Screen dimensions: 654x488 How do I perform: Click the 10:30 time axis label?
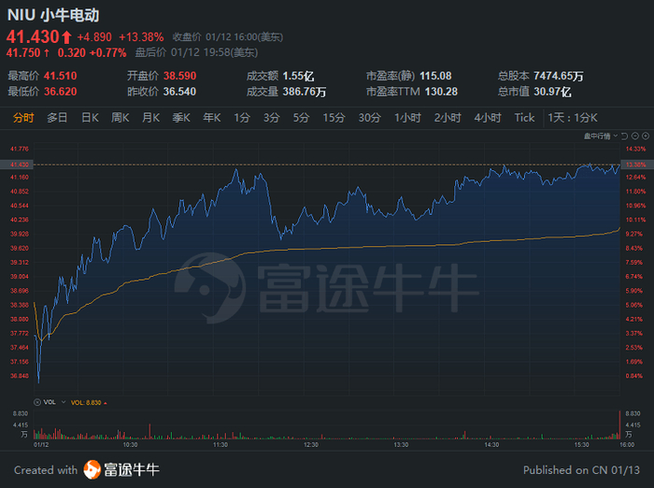[130, 445]
